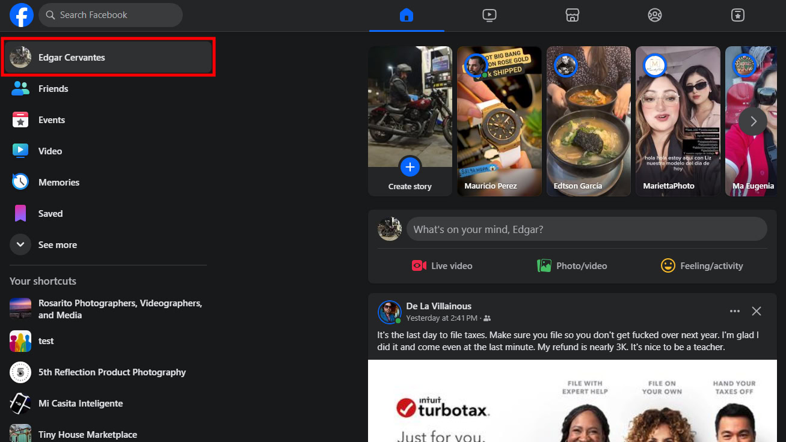The height and width of the screenshot is (442, 786).
Task: Open Edtson García's story profile picture
Action: (566, 65)
